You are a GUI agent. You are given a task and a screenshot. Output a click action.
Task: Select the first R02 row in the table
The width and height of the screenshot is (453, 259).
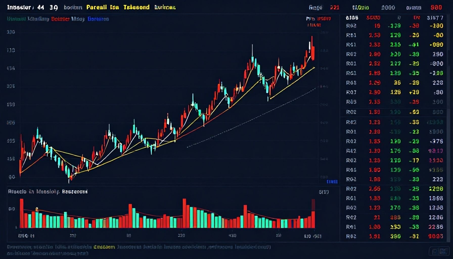point(351,26)
